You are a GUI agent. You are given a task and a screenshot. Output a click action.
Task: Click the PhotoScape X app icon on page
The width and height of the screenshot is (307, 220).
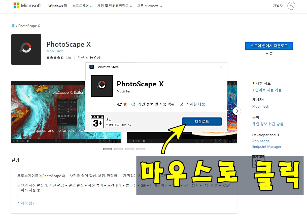tap(26, 50)
